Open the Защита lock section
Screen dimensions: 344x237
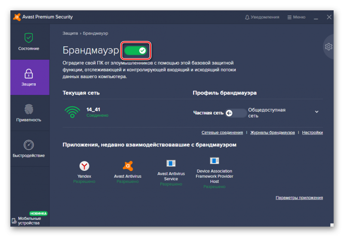[30, 77]
